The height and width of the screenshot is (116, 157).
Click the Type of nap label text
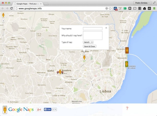67,42
